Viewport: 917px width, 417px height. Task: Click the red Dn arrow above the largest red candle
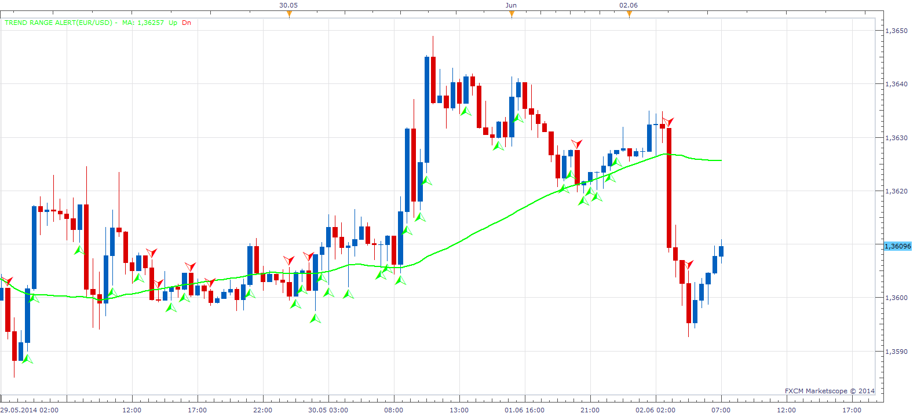[x=668, y=122]
